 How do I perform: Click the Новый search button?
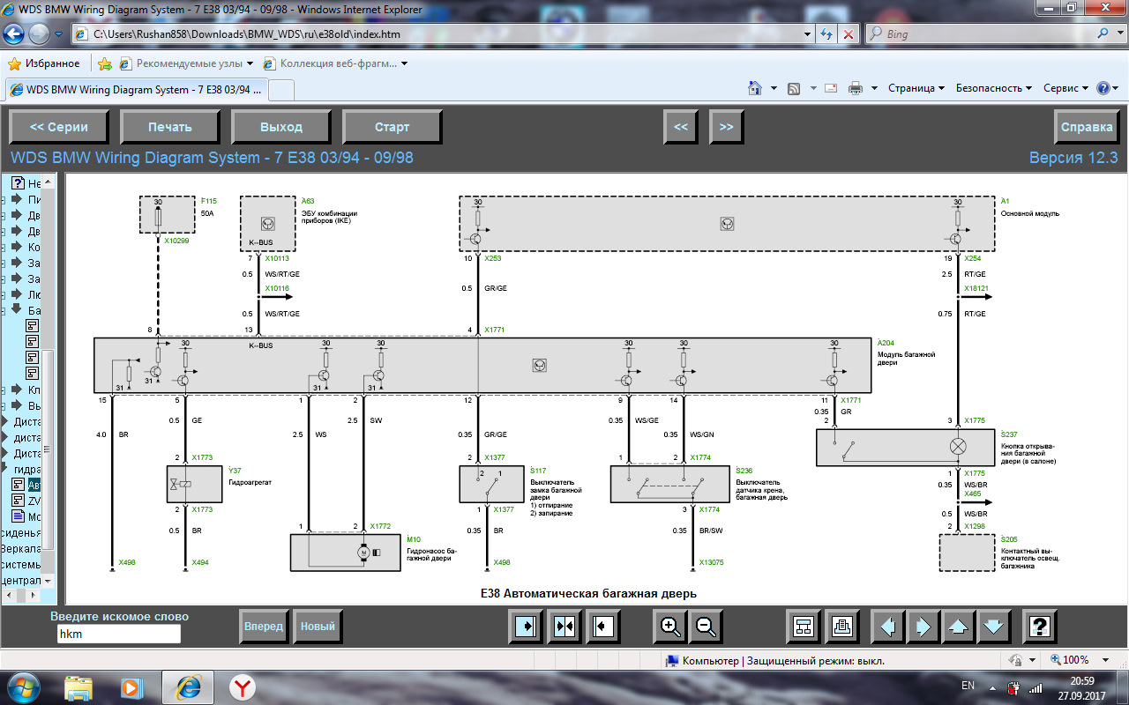pos(318,627)
